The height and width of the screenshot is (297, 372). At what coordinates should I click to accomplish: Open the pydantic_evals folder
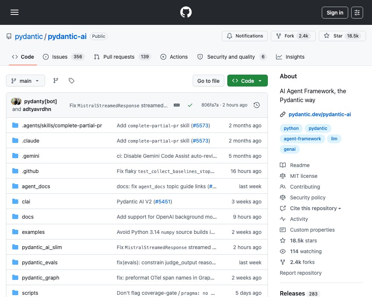[40, 262]
